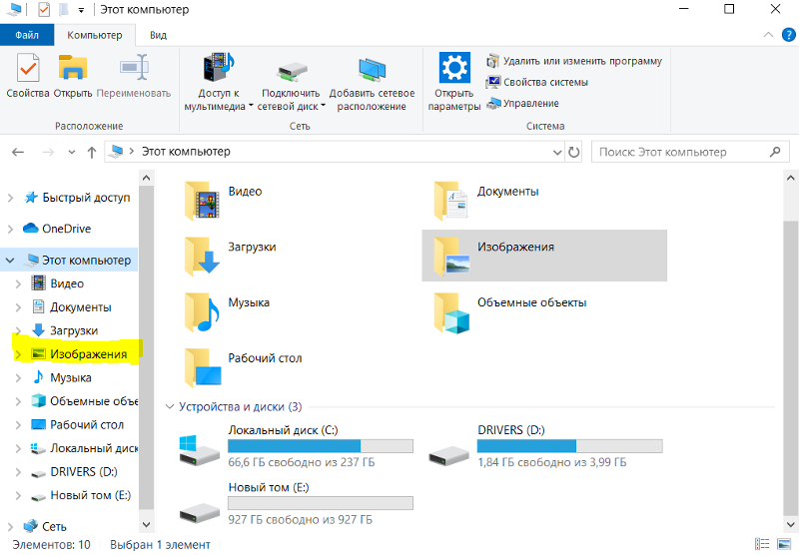799x555 pixels.
Task: Open quick access toolbar customize dropdown
Action: (x=81, y=10)
